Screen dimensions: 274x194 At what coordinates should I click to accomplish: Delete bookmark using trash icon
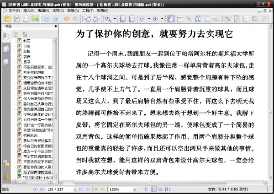16,34
